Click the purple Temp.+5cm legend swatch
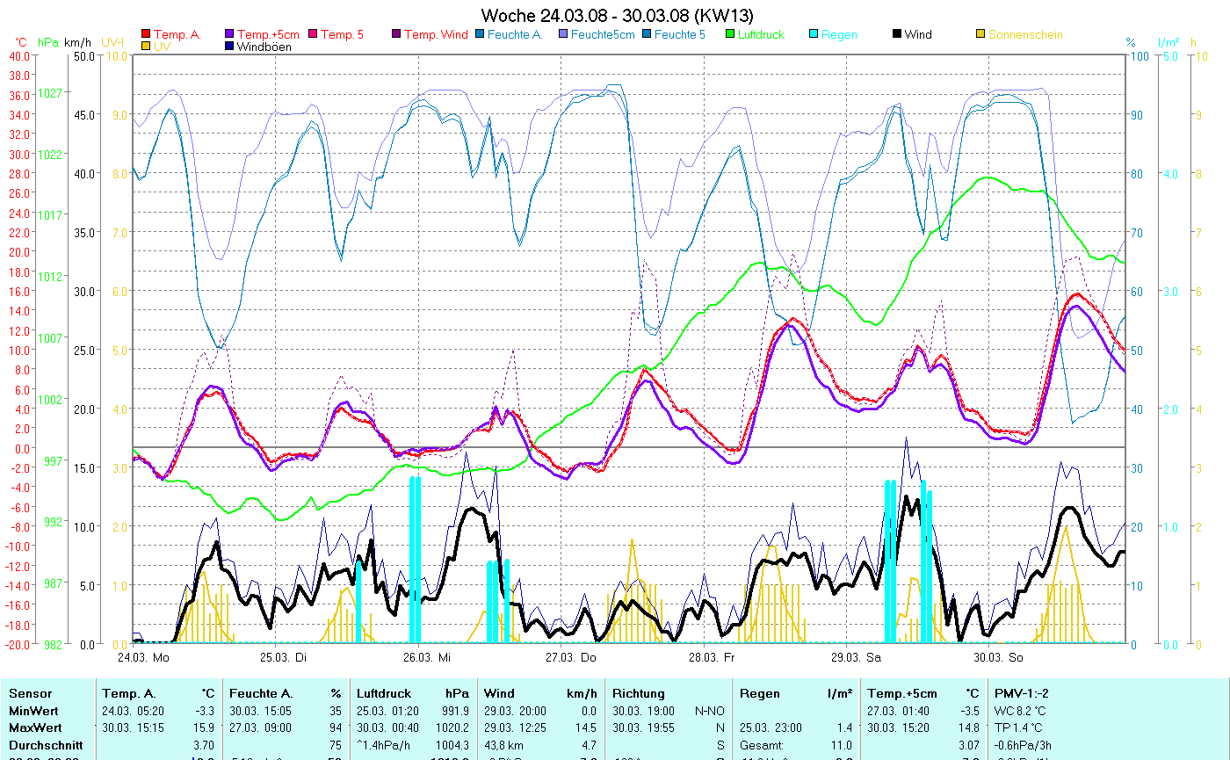Viewport: 1230px width, 760px height. [x=230, y=34]
